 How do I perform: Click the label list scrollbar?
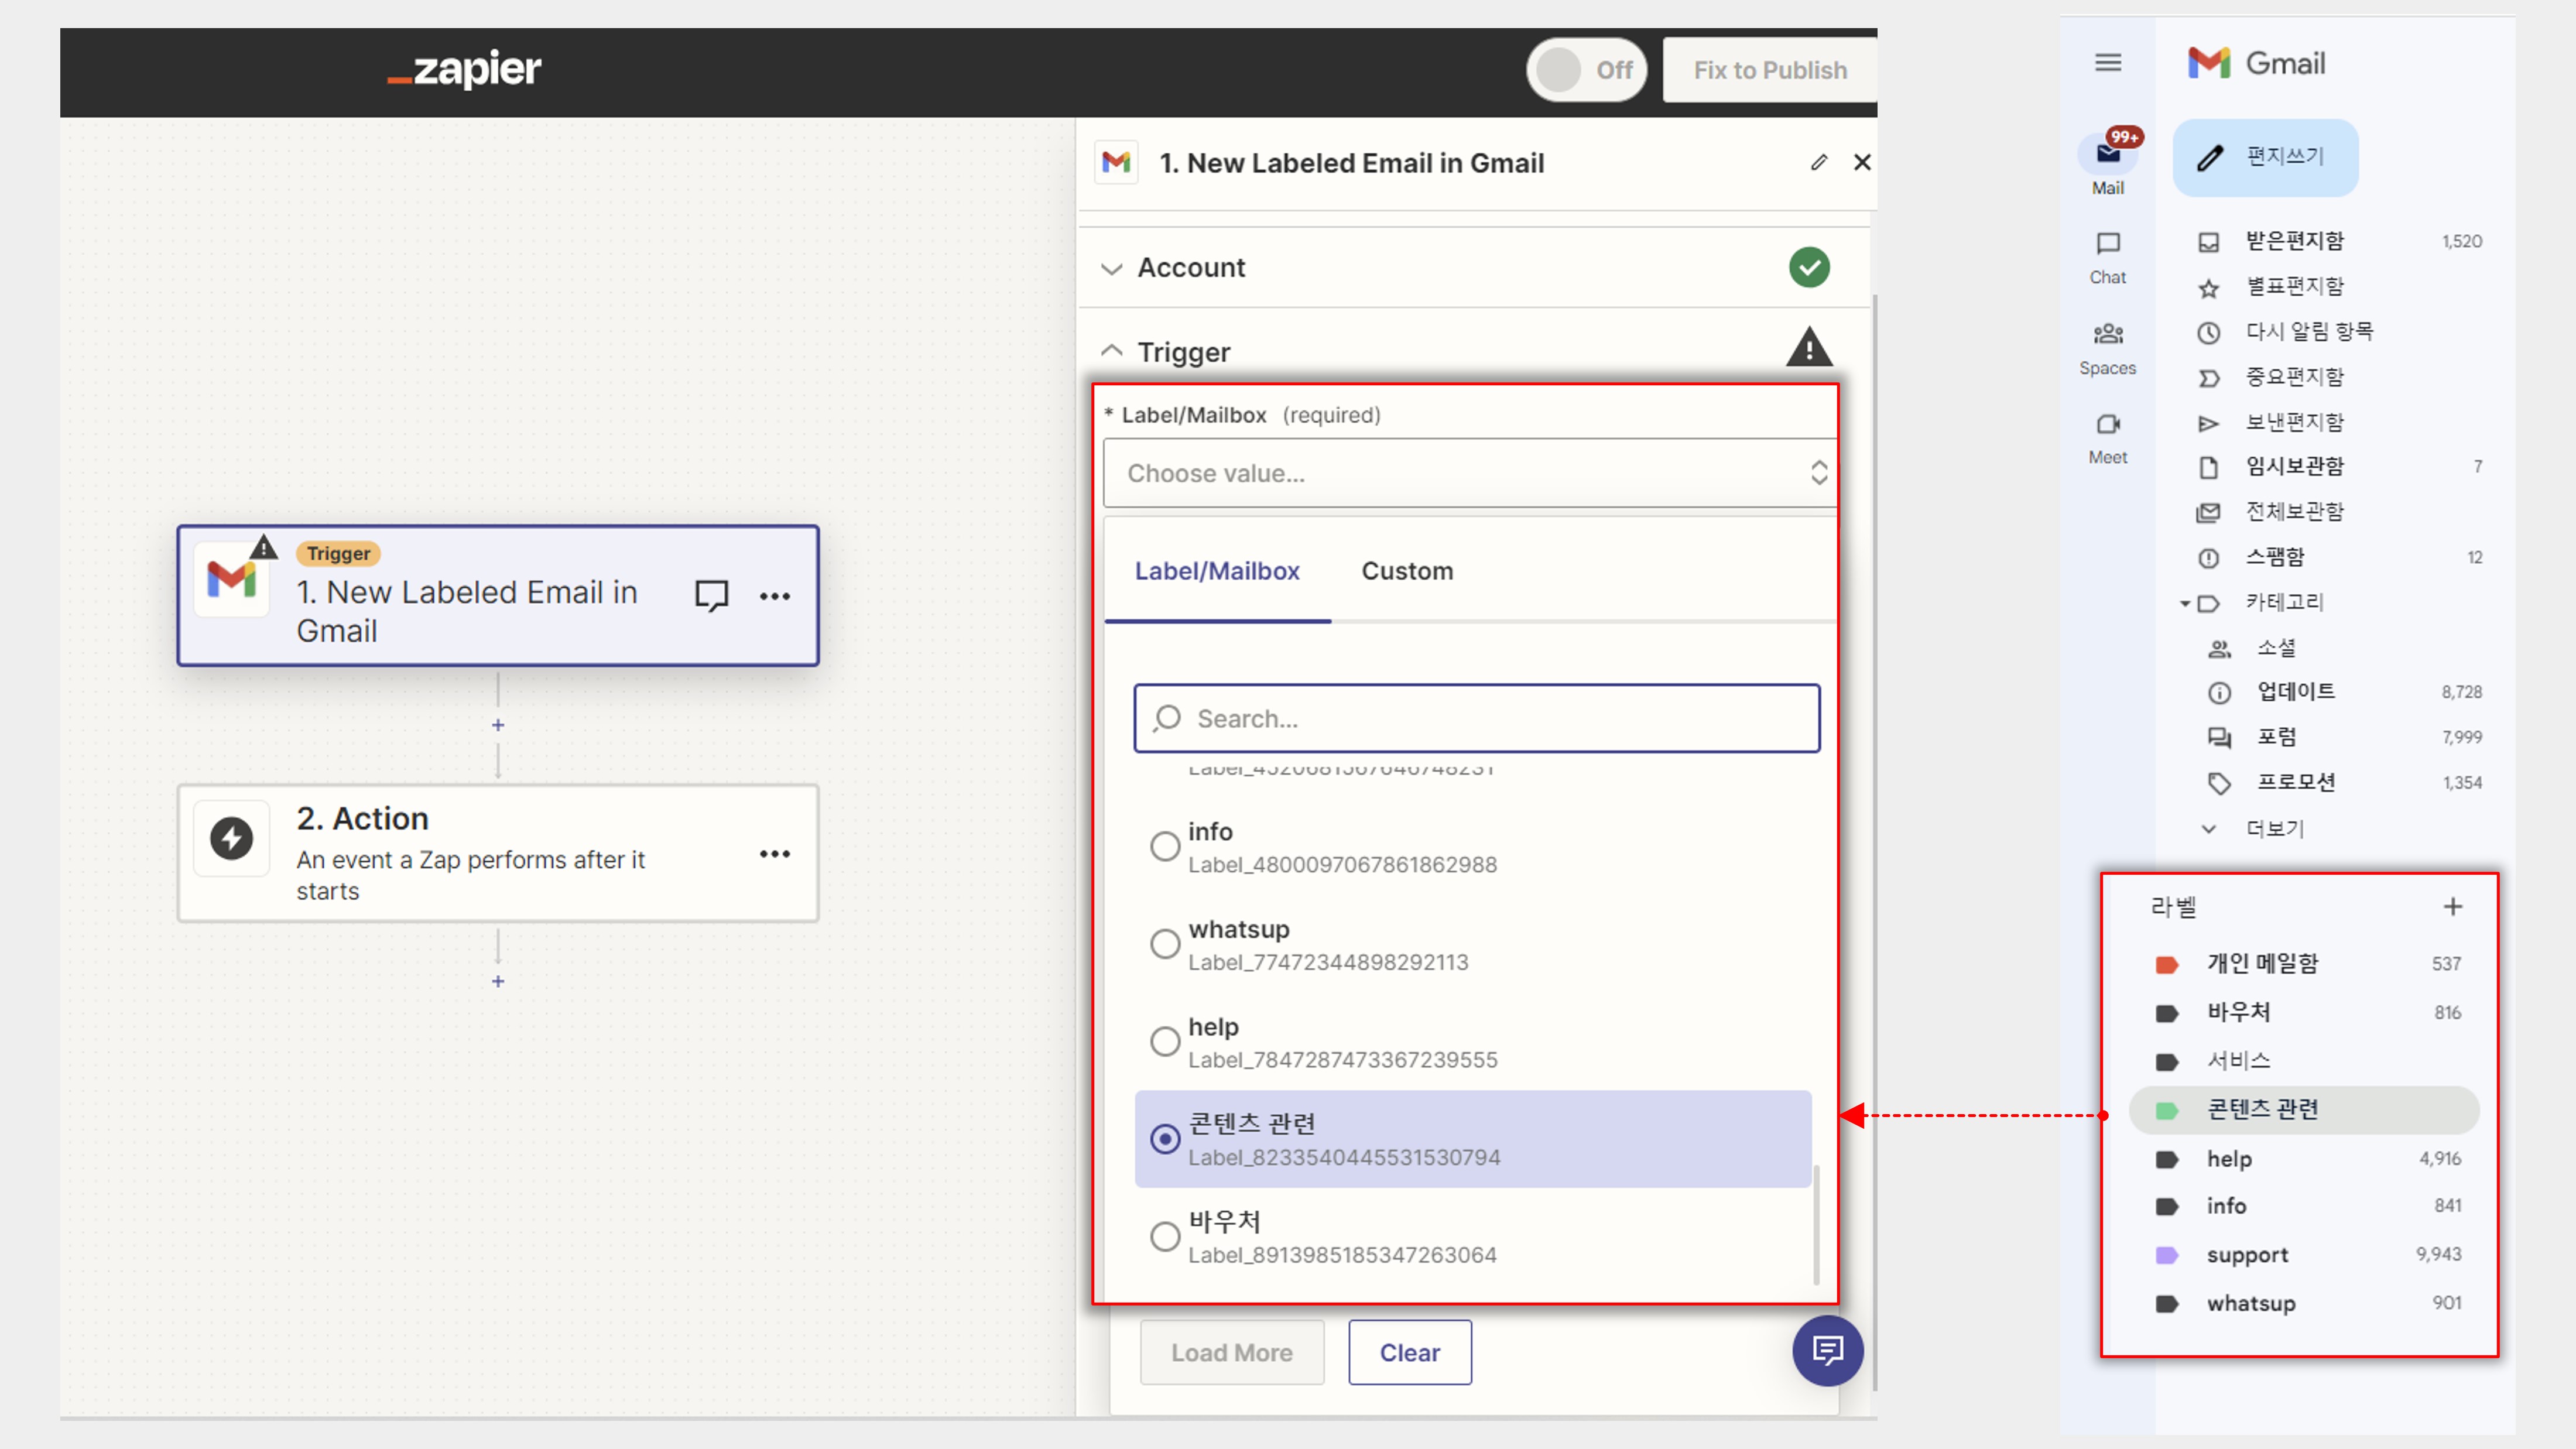(x=1816, y=1224)
